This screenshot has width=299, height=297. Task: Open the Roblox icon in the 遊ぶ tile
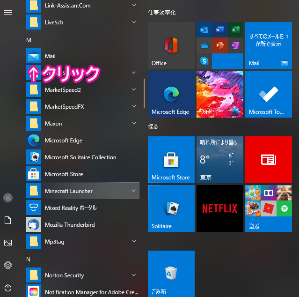pos(269,208)
